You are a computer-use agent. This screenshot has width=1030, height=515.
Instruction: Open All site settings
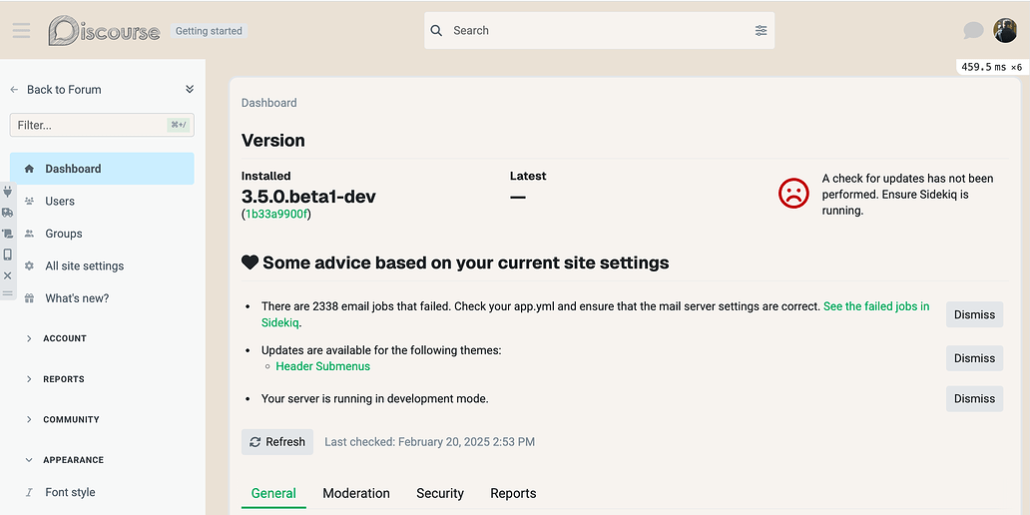(84, 266)
